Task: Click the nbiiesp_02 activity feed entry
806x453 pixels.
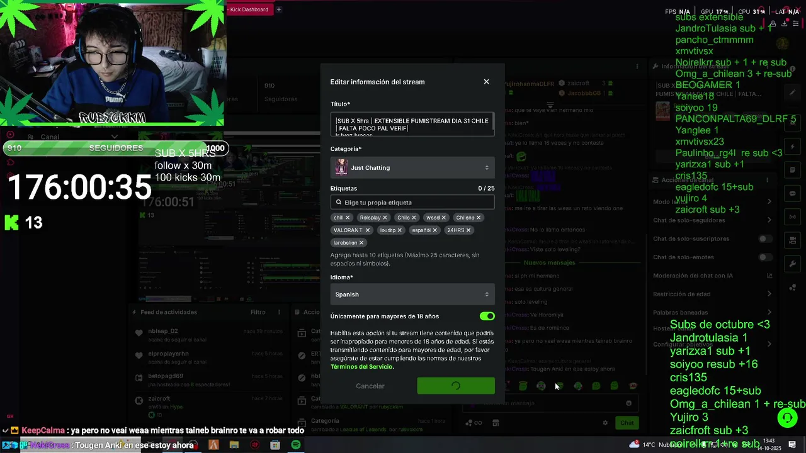Action: [208, 334]
